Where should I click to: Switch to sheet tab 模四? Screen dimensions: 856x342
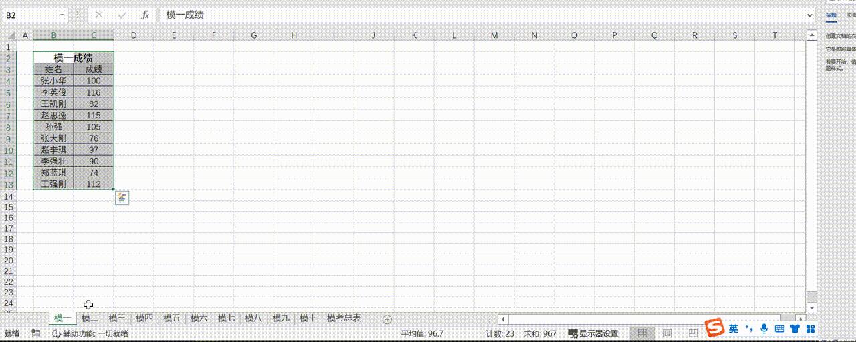(144, 318)
